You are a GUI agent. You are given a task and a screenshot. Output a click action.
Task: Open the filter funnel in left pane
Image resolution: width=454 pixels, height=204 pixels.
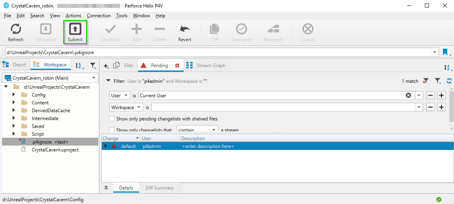coord(93,66)
